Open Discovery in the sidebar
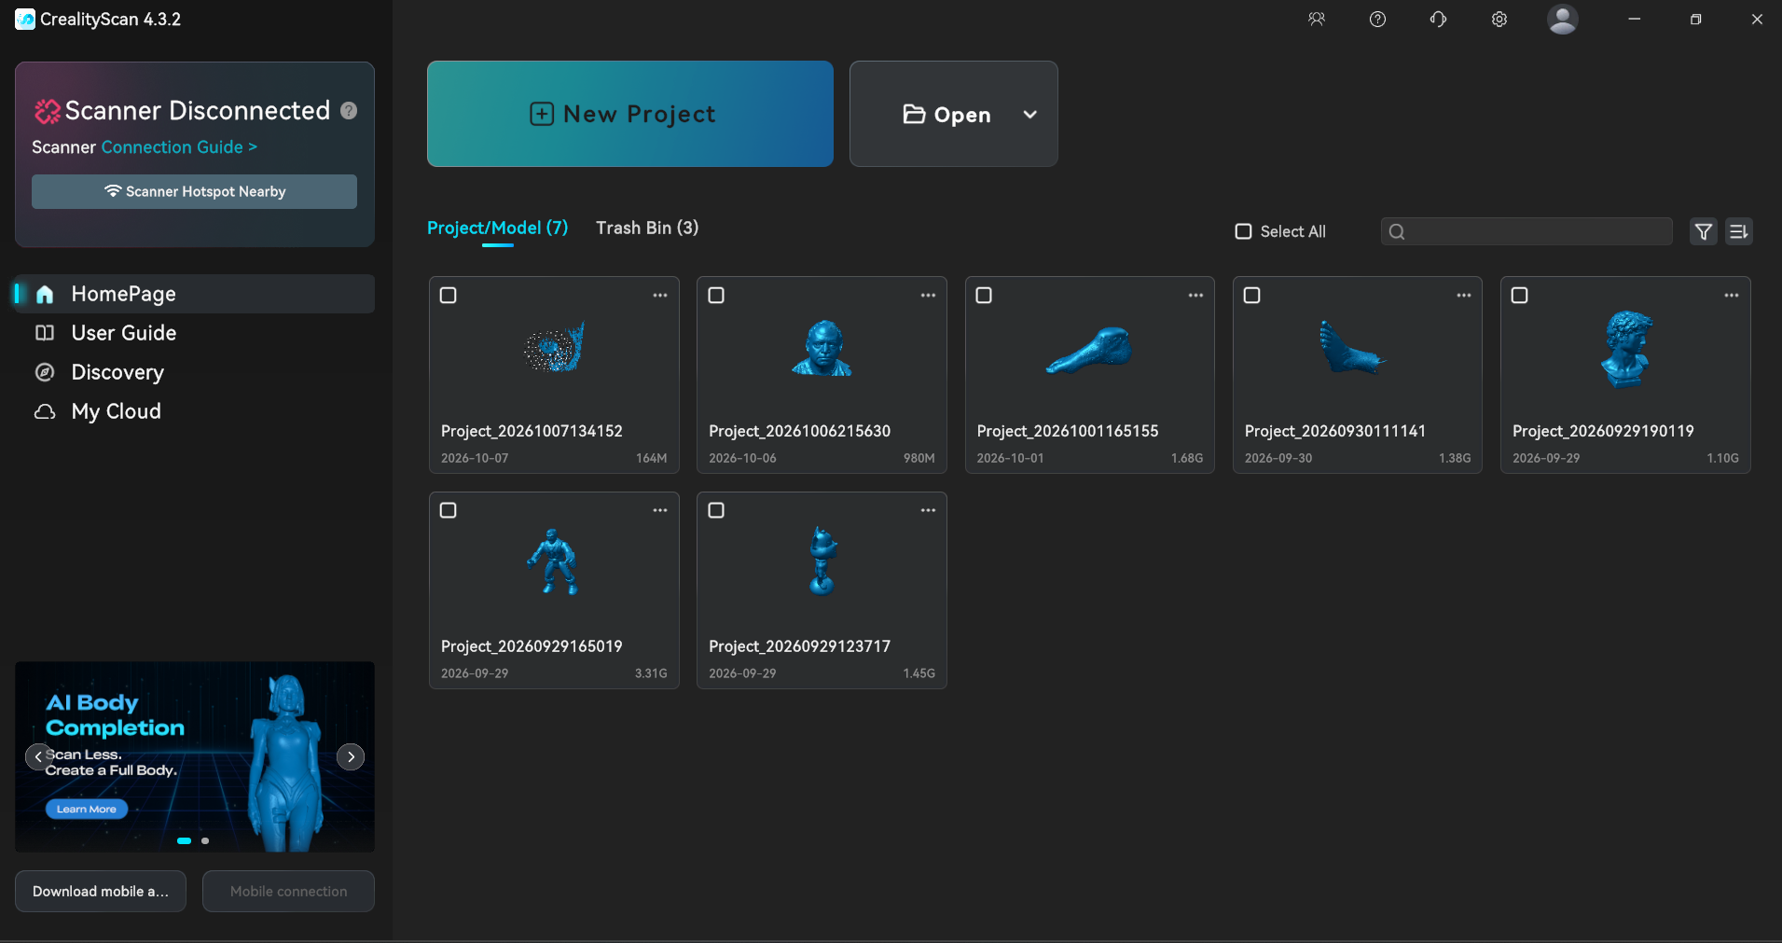 point(194,372)
